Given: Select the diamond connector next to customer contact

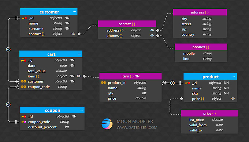Looking at the screenshot, I should tap(79, 34).
